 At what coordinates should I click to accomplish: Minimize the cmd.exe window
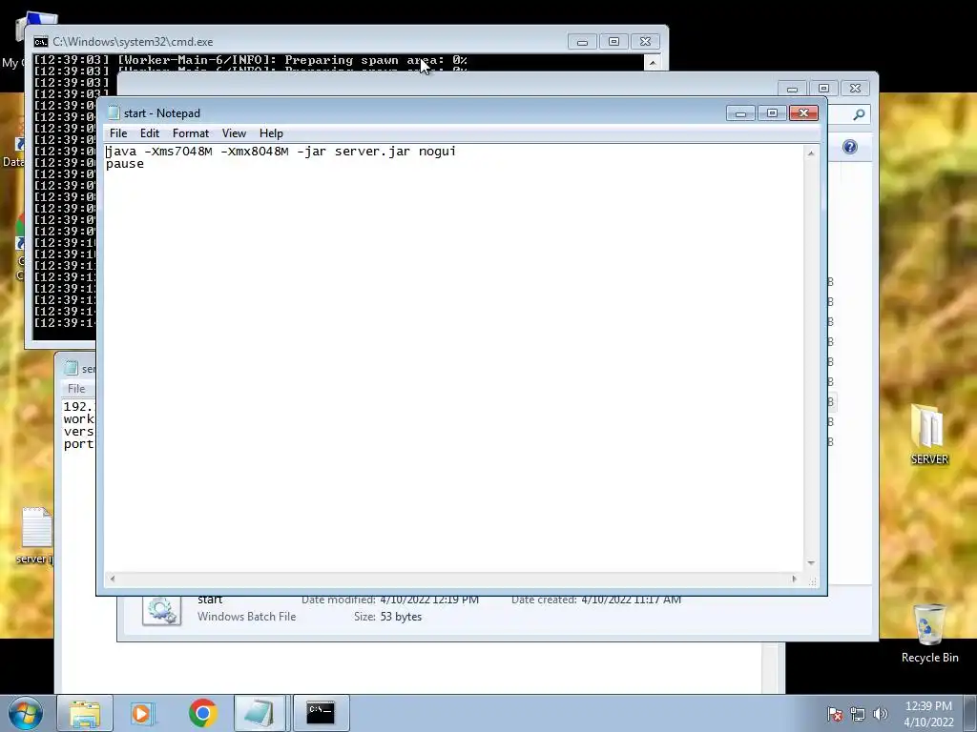582,42
